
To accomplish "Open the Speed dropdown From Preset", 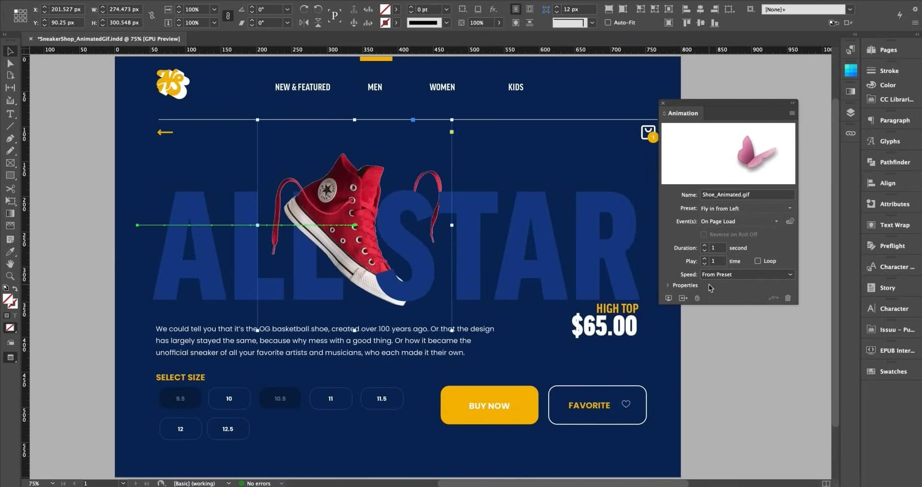I will [746, 274].
